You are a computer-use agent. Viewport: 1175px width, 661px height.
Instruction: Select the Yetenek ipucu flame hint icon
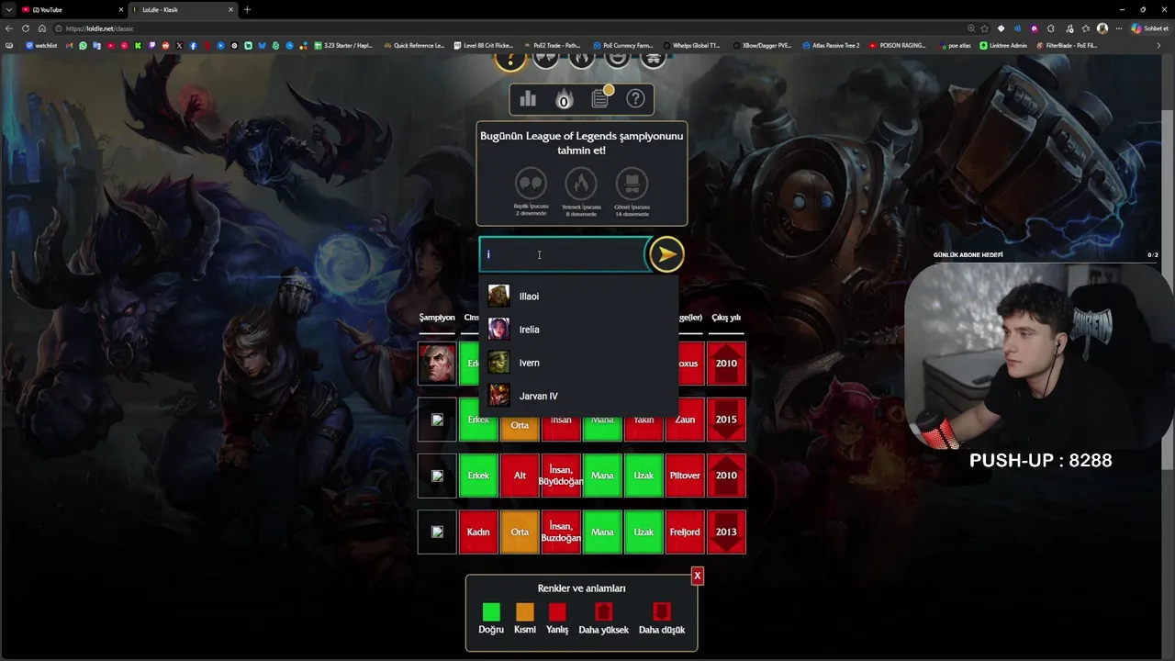(x=580, y=183)
